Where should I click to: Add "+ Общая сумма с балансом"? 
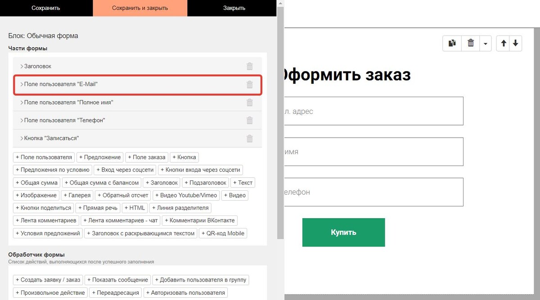click(102, 183)
